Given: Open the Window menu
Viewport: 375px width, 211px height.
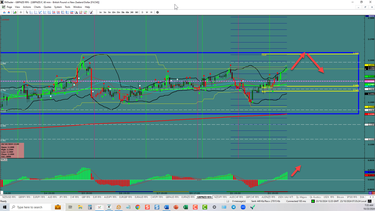Looking at the screenshot, I should pyautogui.click(x=77, y=7).
